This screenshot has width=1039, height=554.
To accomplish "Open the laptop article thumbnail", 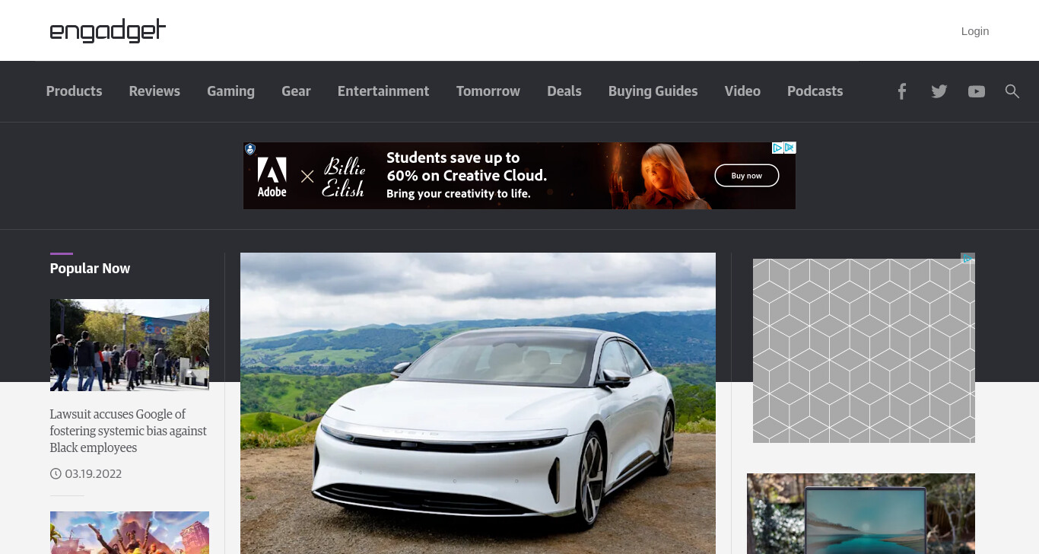I will coord(861,514).
